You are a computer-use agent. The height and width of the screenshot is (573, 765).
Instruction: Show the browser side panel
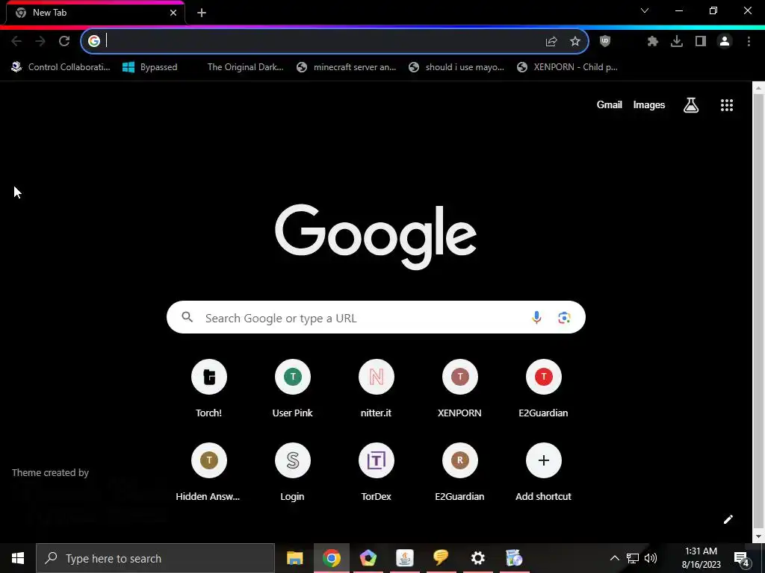[x=701, y=42]
